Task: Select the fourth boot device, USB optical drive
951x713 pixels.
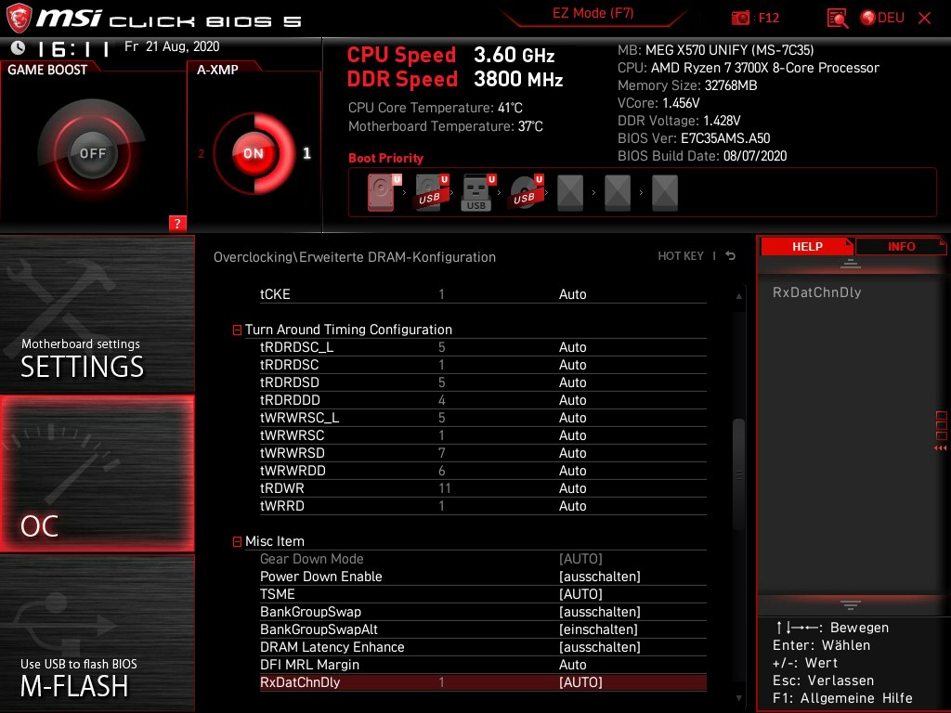Action: (526, 192)
